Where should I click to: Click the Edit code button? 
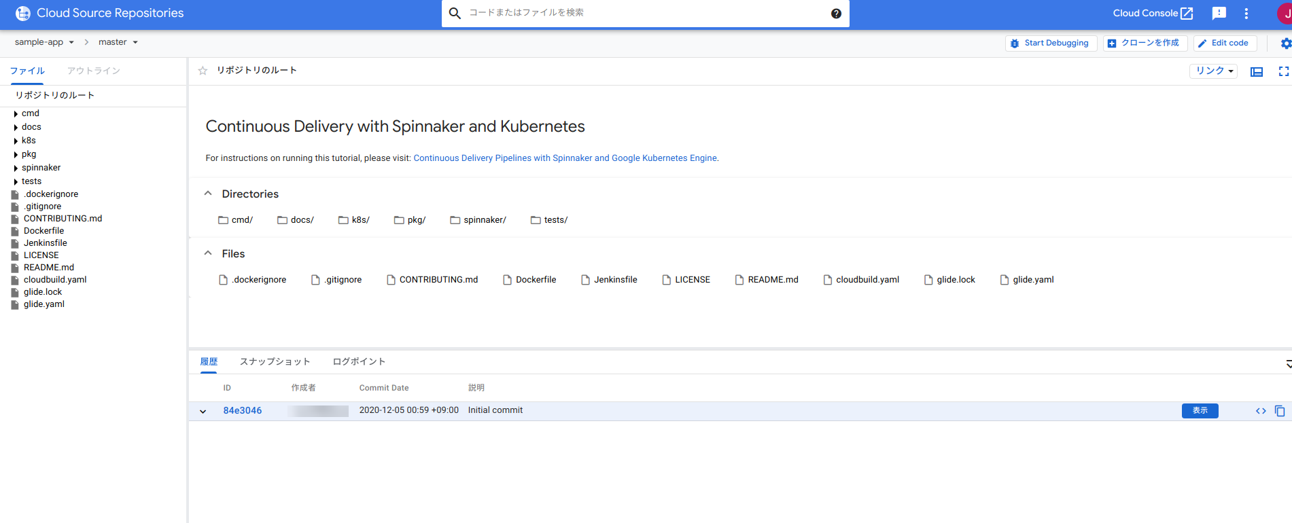pos(1225,43)
